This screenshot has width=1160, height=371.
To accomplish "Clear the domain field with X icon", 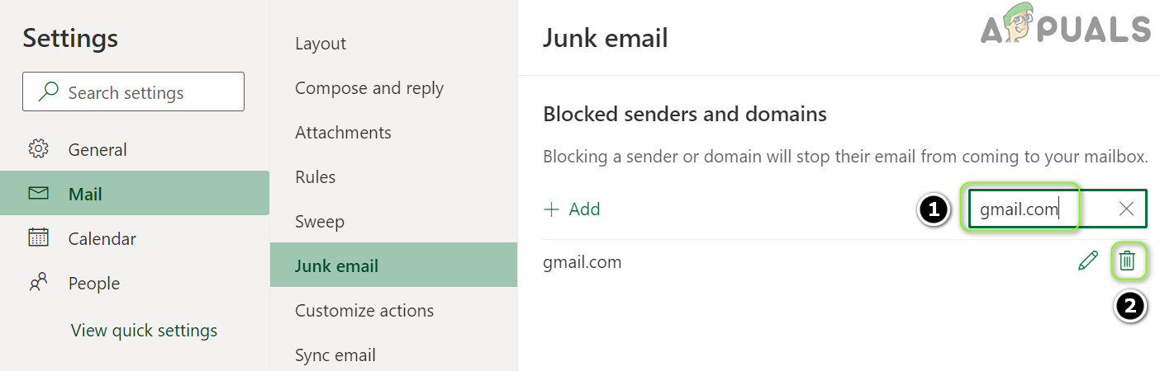I will 1126,209.
